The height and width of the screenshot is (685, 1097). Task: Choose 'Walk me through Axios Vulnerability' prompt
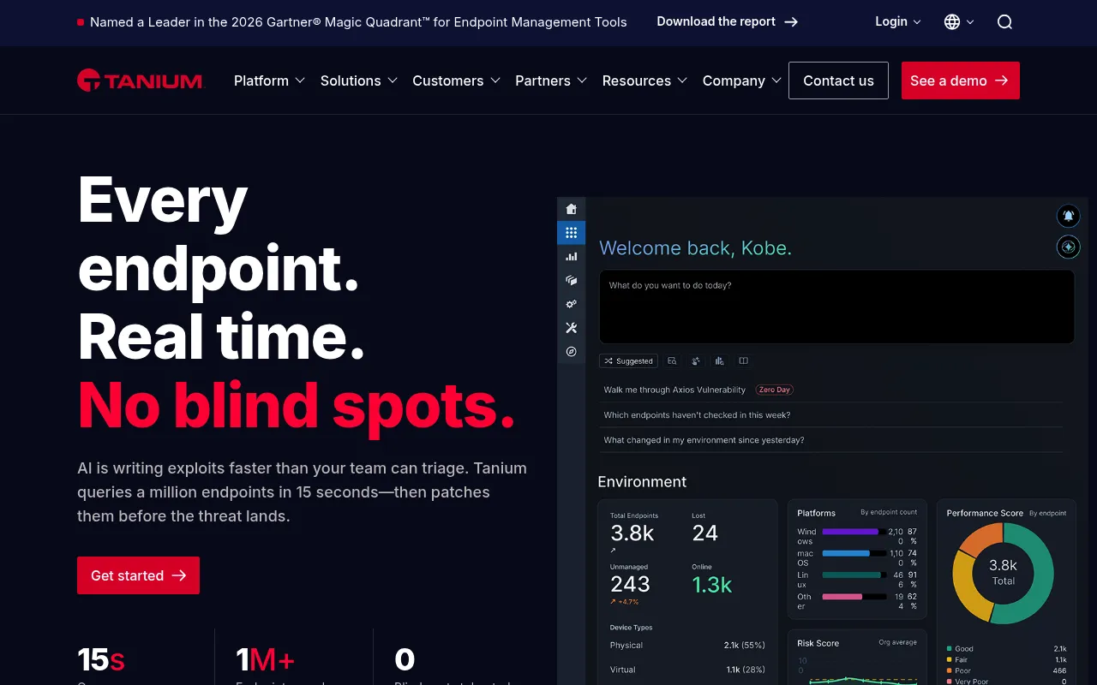(674, 390)
